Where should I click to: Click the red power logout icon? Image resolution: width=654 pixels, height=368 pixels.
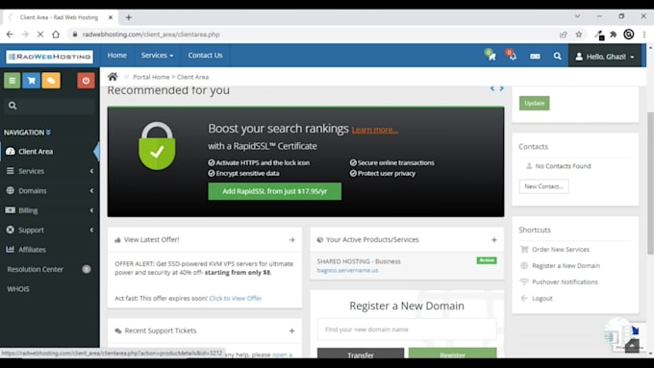[86, 81]
